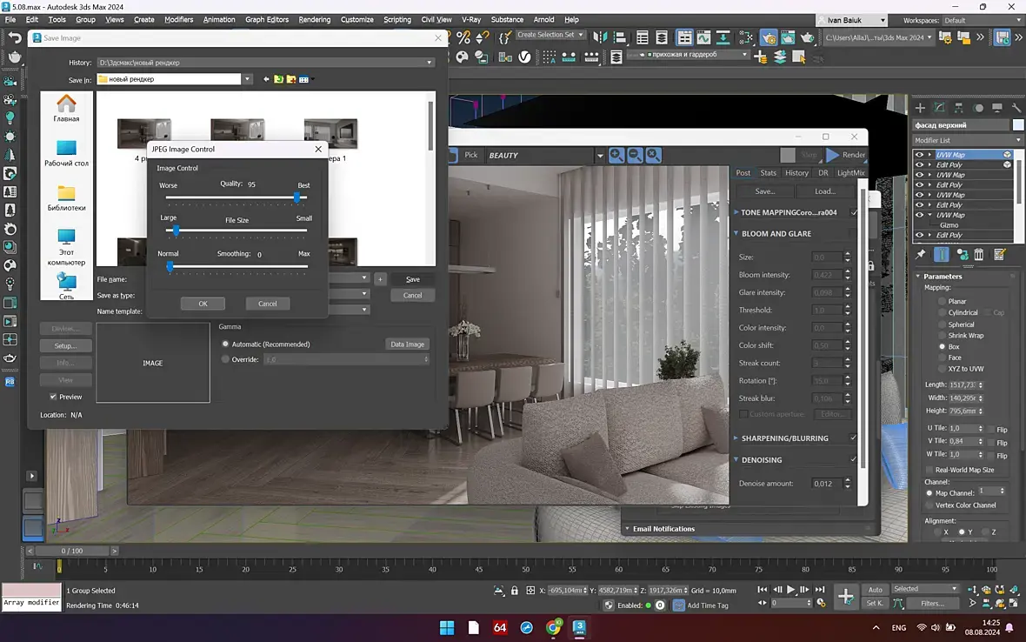The height and width of the screenshot is (642, 1026).
Task: Toggle visibility of first Edit Poly modifier
Action: point(919,165)
